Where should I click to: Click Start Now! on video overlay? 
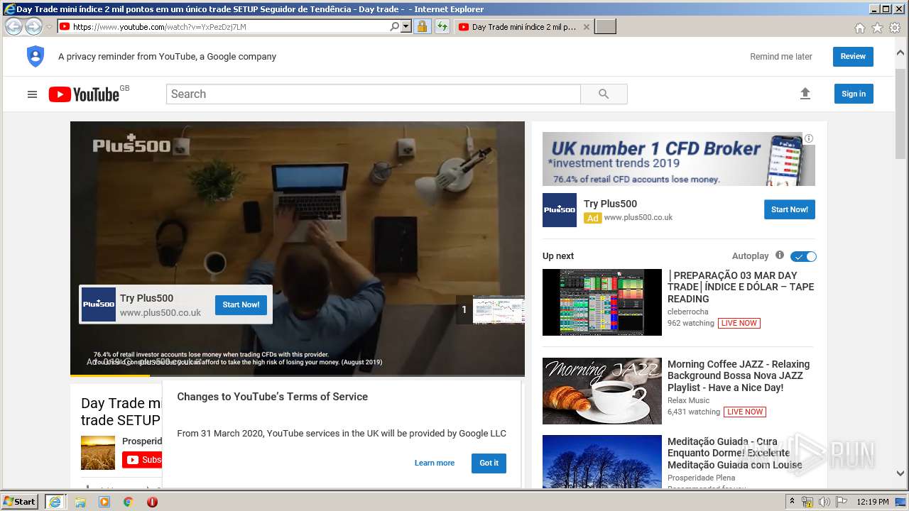tap(241, 304)
